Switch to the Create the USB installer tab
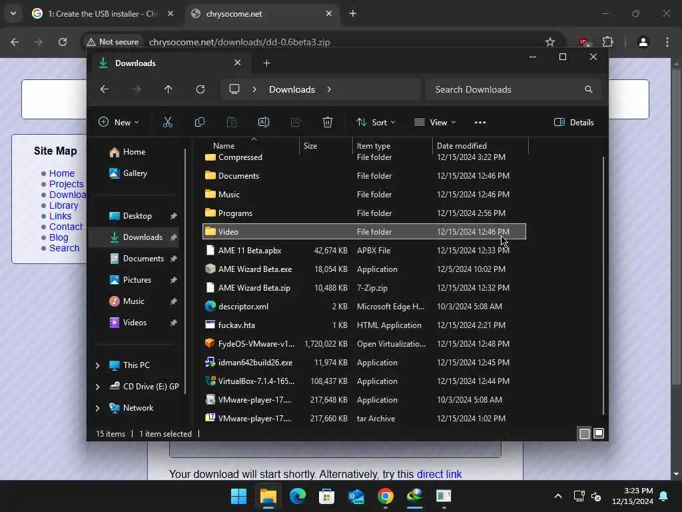Image resolution: width=682 pixels, height=512 pixels. coord(103,13)
